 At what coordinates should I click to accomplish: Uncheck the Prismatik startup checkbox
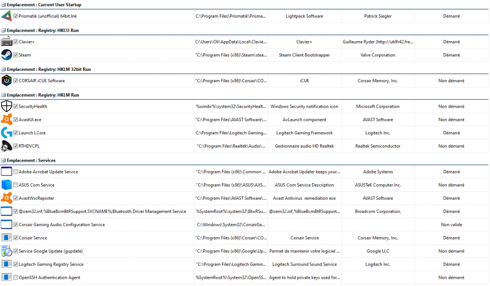[x=16, y=16]
